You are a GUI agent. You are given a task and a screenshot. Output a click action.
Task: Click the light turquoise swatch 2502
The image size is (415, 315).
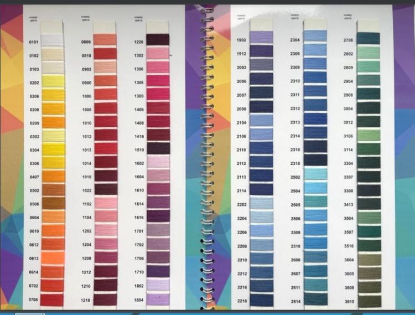[x=315, y=174]
